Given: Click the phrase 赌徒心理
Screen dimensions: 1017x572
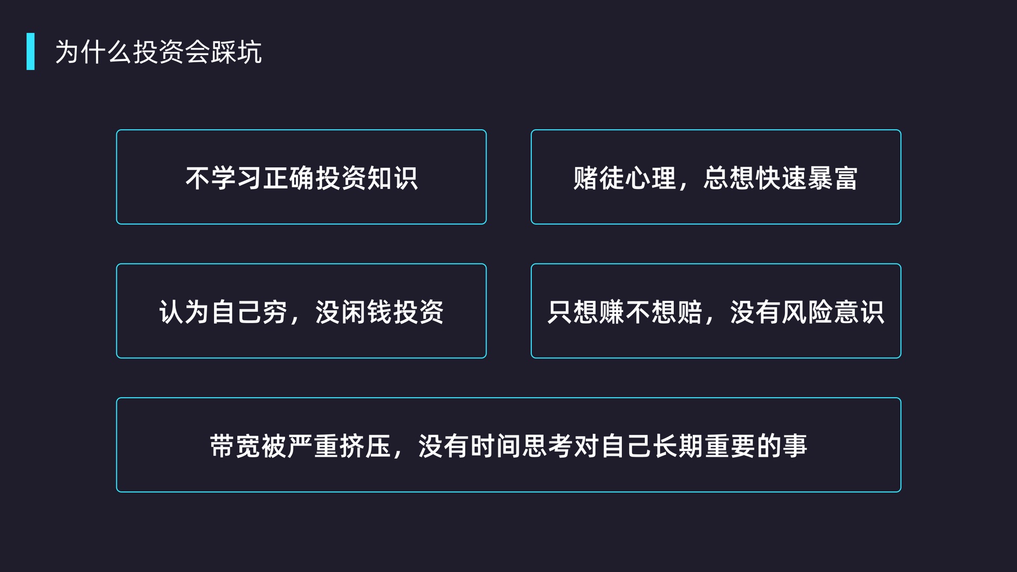Looking at the screenshot, I should coord(625,178).
